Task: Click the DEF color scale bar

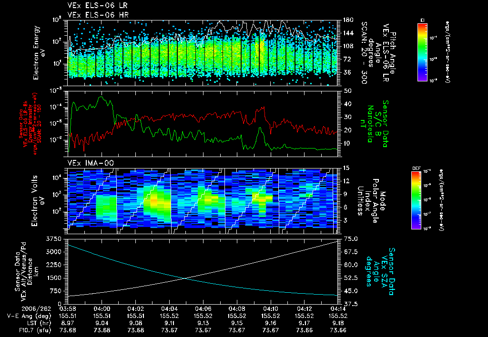Action: click(417, 200)
